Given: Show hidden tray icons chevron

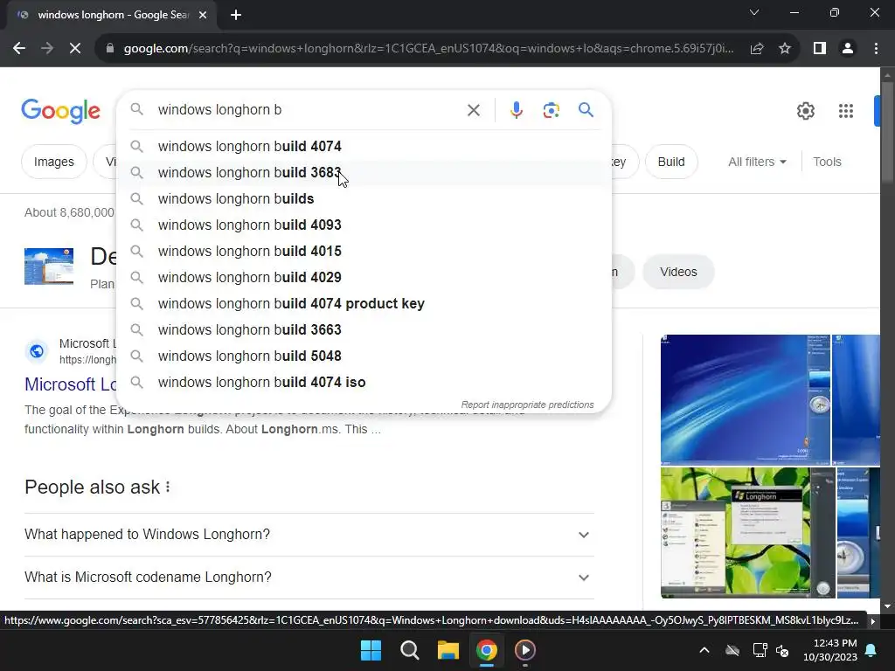Looking at the screenshot, I should (x=704, y=650).
